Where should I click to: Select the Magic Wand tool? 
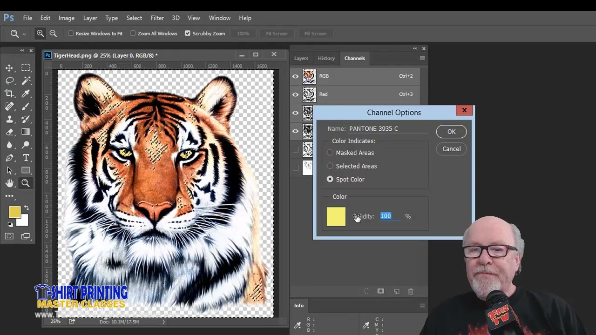point(26,80)
